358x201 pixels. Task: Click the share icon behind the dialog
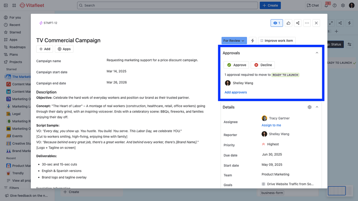[340, 23]
